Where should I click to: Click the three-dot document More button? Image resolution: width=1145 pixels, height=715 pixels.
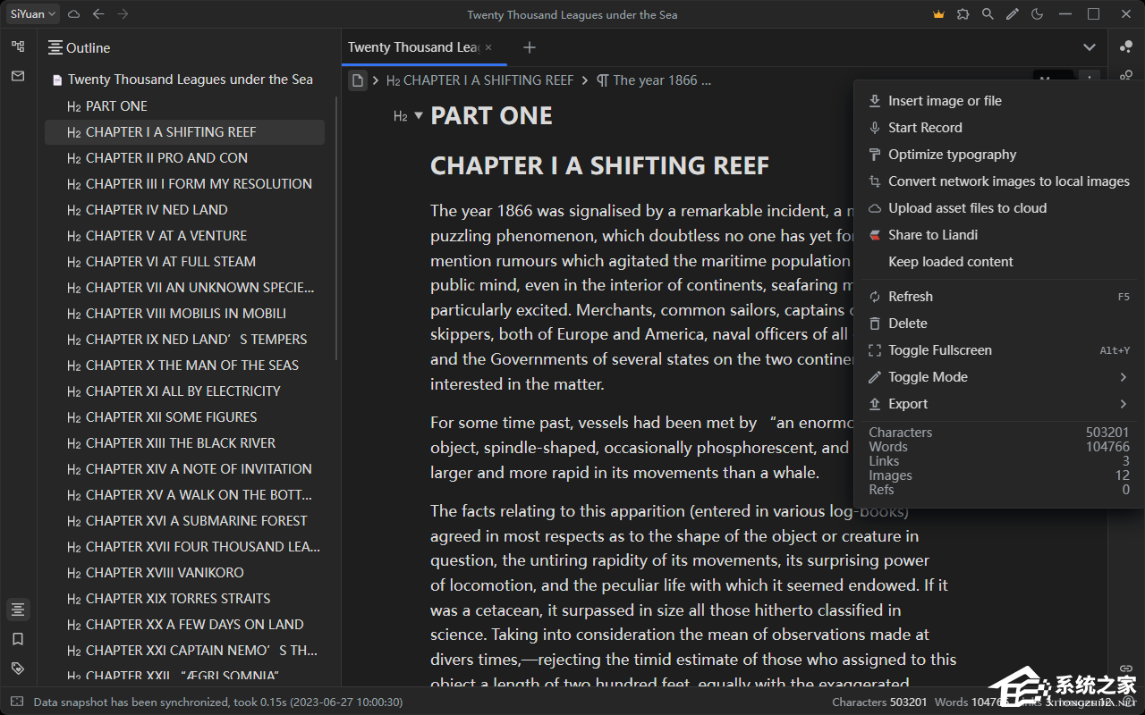1090,80
